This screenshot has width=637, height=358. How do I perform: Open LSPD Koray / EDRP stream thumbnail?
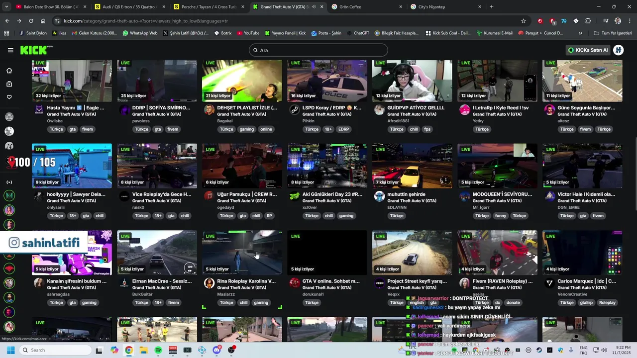tap(327, 81)
